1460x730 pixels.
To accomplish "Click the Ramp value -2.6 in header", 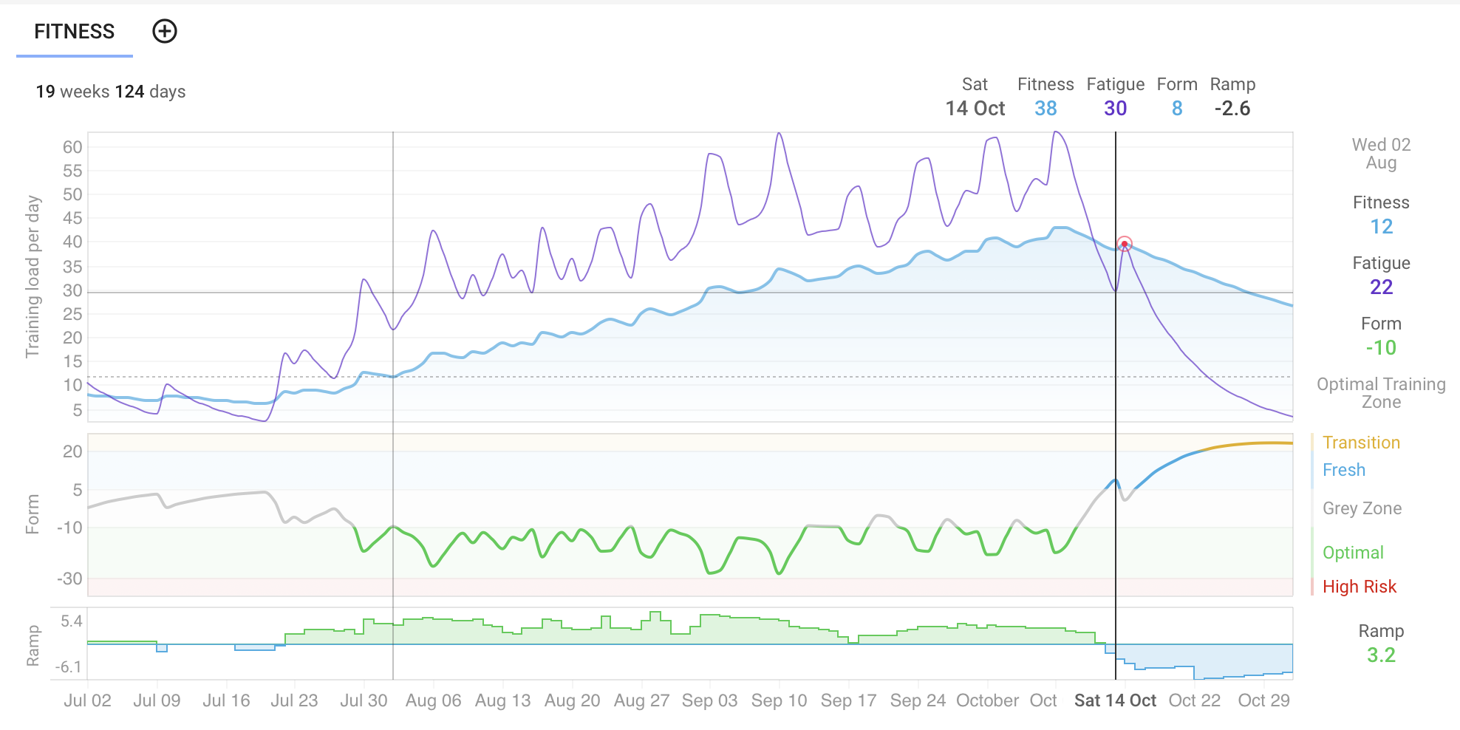I will 1232,109.
